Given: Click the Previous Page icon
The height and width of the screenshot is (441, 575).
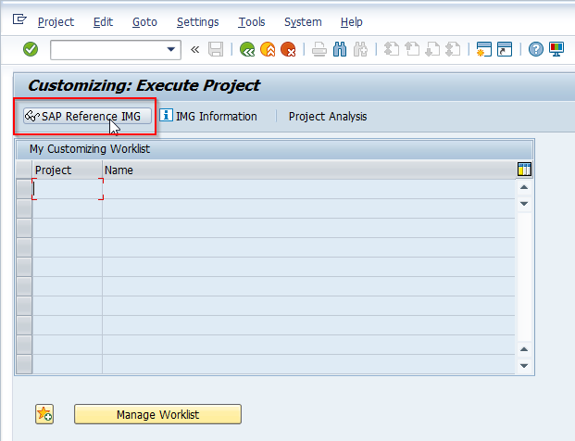Looking at the screenshot, I should click(x=412, y=49).
